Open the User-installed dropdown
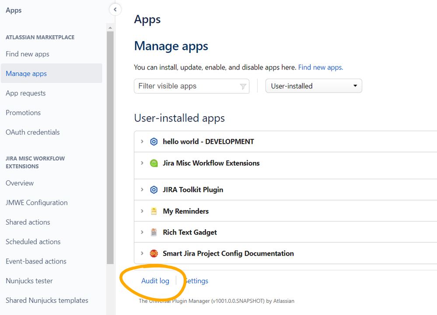This screenshot has height=315, width=437. [x=313, y=86]
